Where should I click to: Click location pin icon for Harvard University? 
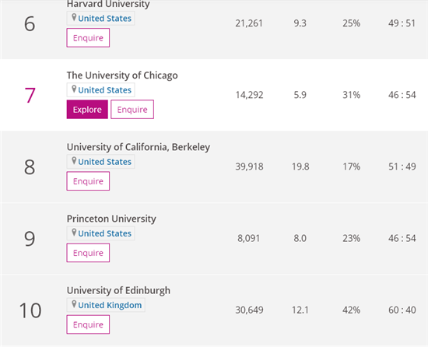point(74,18)
